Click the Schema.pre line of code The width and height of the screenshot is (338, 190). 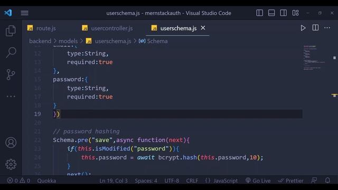point(121,140)
